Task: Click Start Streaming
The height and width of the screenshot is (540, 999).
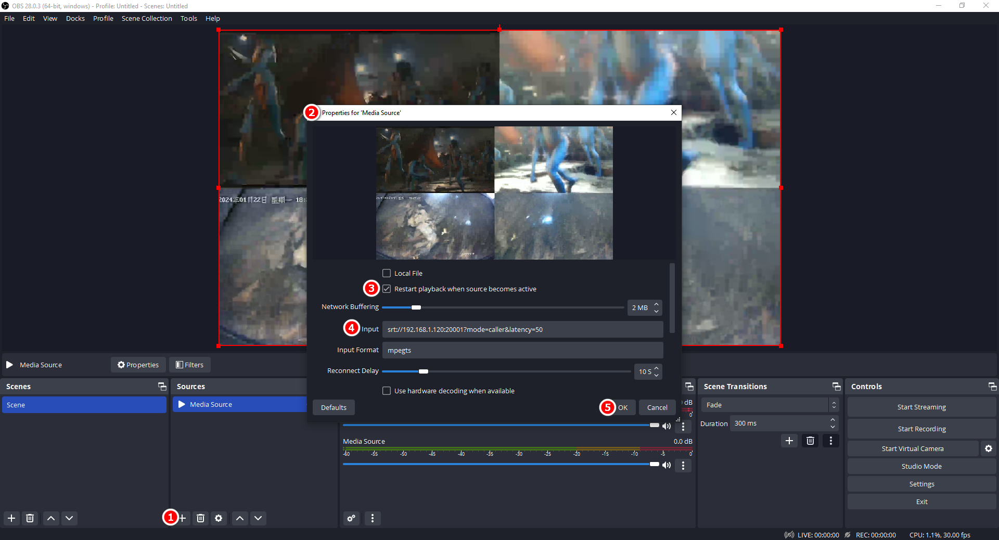Action: click(921, 407)
